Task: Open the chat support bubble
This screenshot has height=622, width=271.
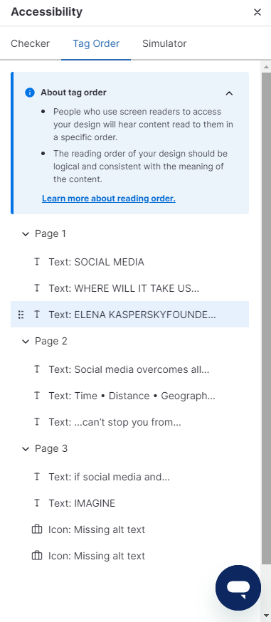Action: click(x=238, y=588)
